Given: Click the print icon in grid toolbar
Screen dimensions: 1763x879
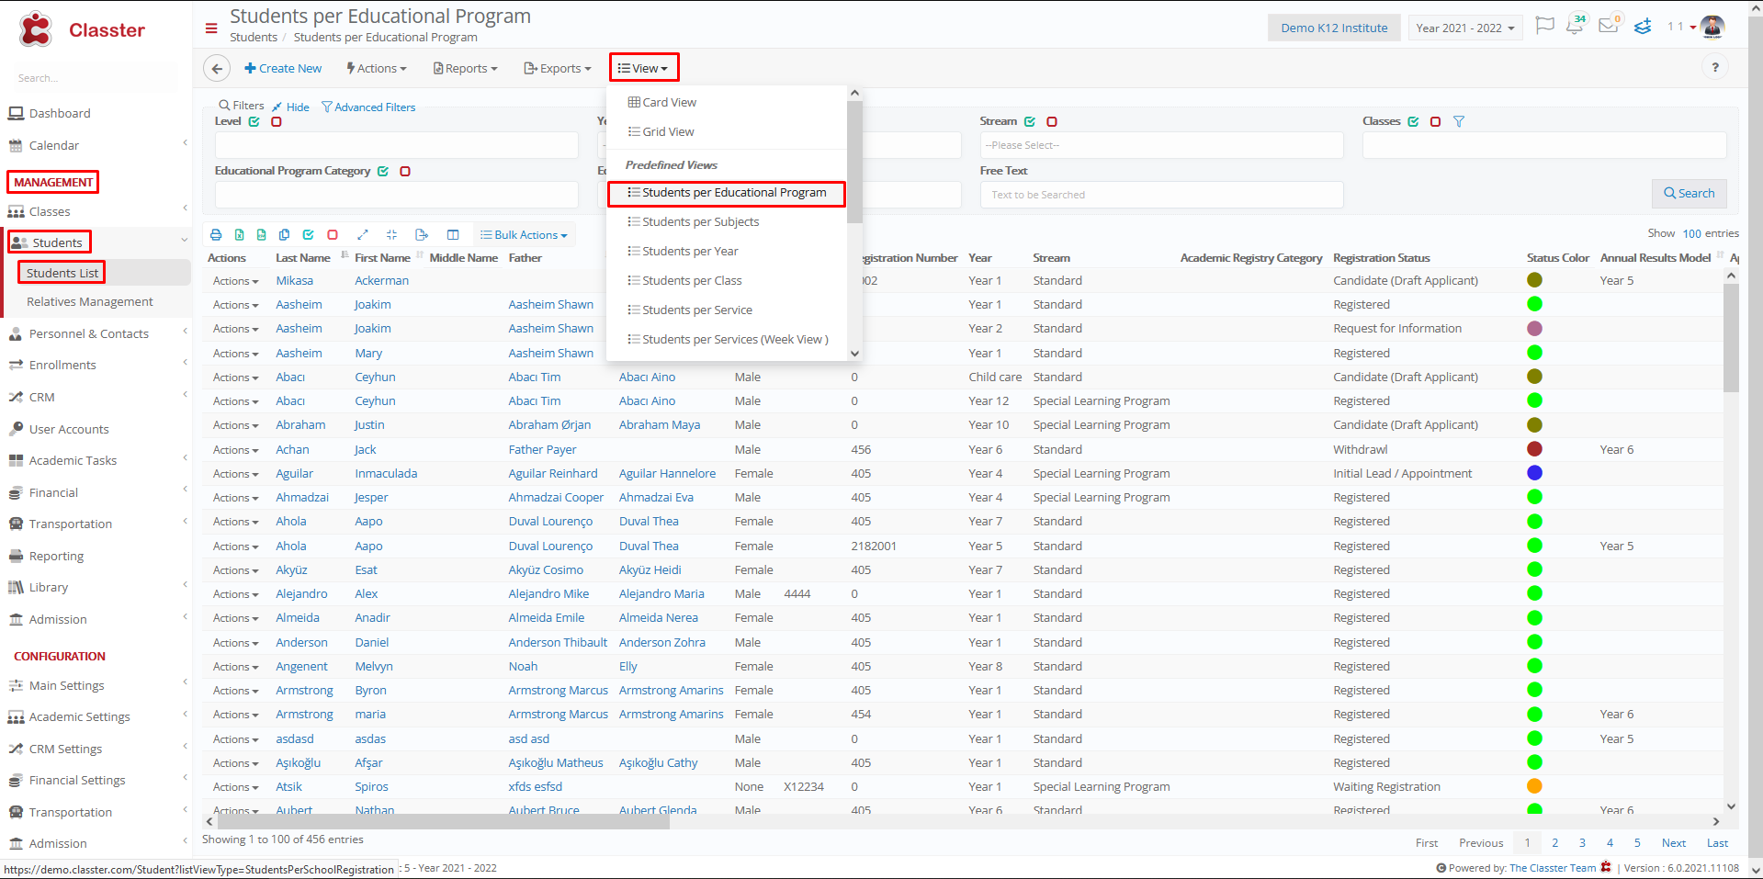Looking at the screenshot, I should pos(216,234).
